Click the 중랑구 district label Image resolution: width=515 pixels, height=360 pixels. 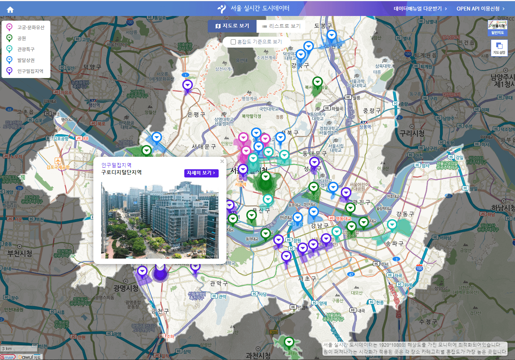coord(372,111)
